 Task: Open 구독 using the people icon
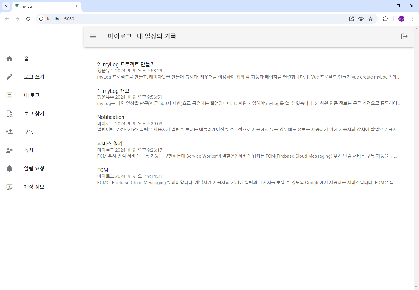pos(9,132)
